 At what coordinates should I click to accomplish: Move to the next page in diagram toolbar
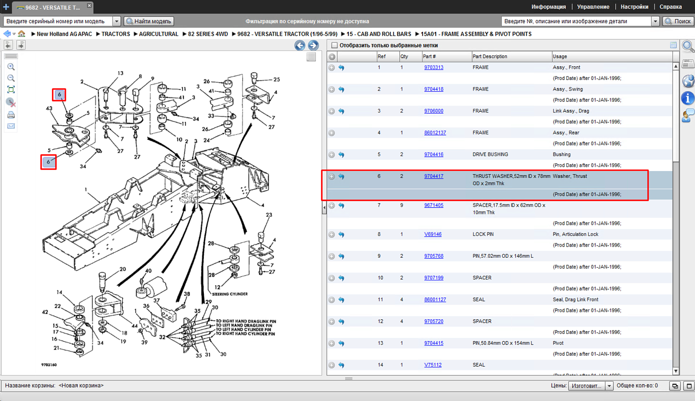(21, 45)
